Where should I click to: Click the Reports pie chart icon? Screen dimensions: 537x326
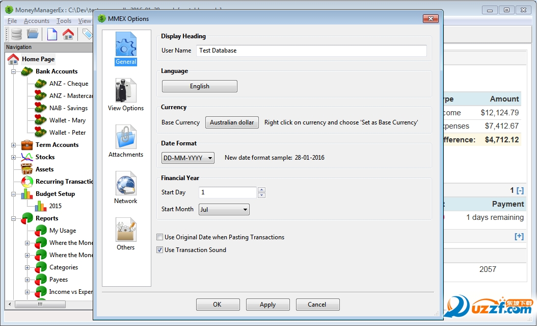point(27,218)
